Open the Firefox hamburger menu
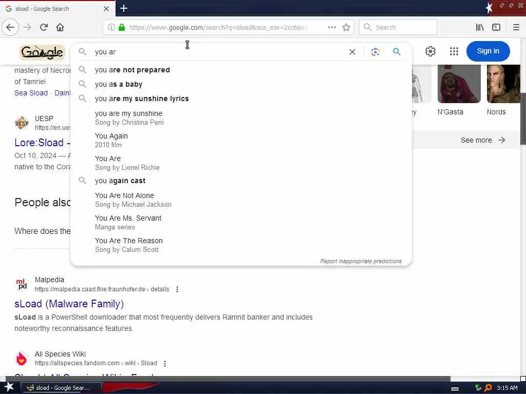526x394 pixels. (x=516, y=28)
